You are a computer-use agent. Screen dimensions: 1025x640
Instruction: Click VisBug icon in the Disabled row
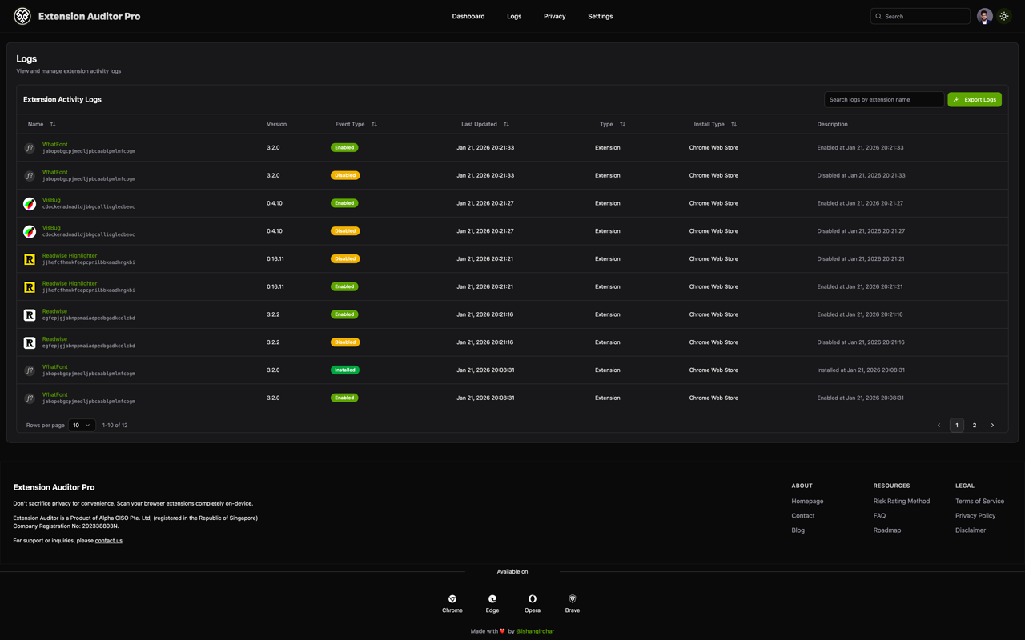pyautogui.click(x=30, y=231)
